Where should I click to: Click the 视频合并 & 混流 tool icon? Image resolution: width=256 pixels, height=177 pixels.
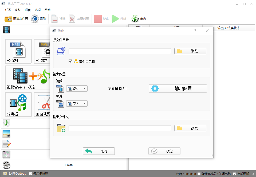20,76
